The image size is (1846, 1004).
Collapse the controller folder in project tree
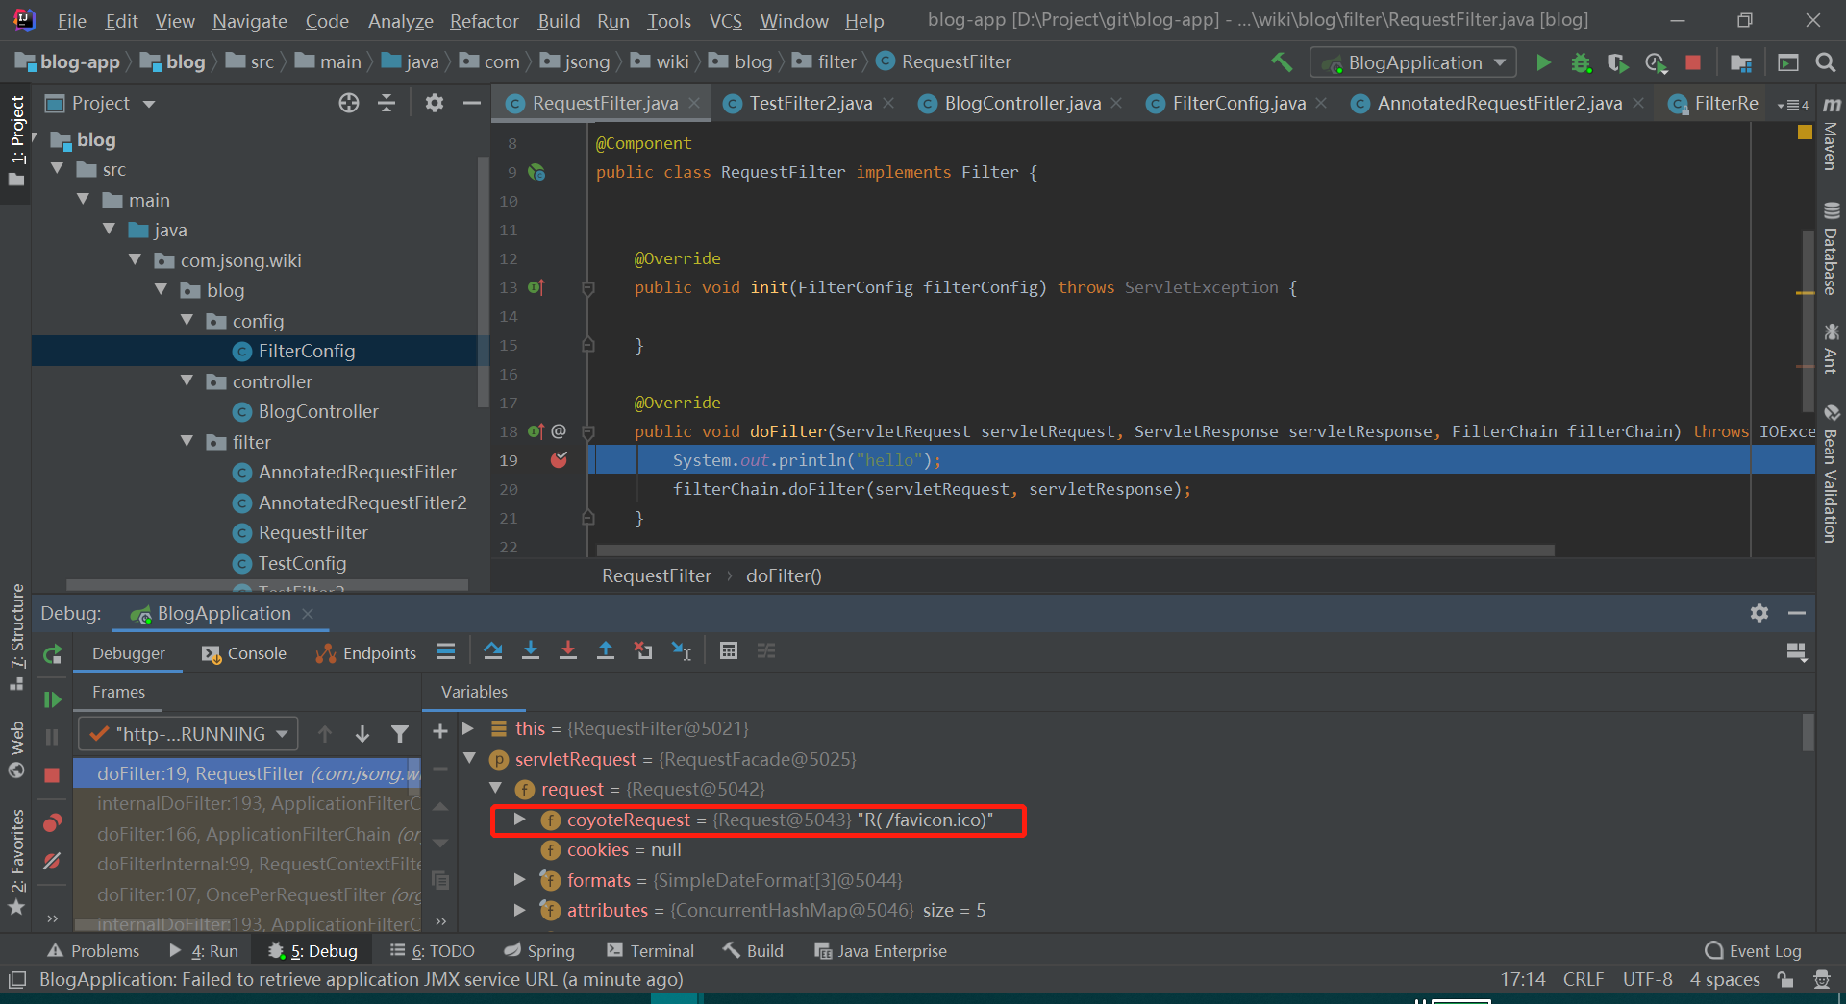click(187, 381)
